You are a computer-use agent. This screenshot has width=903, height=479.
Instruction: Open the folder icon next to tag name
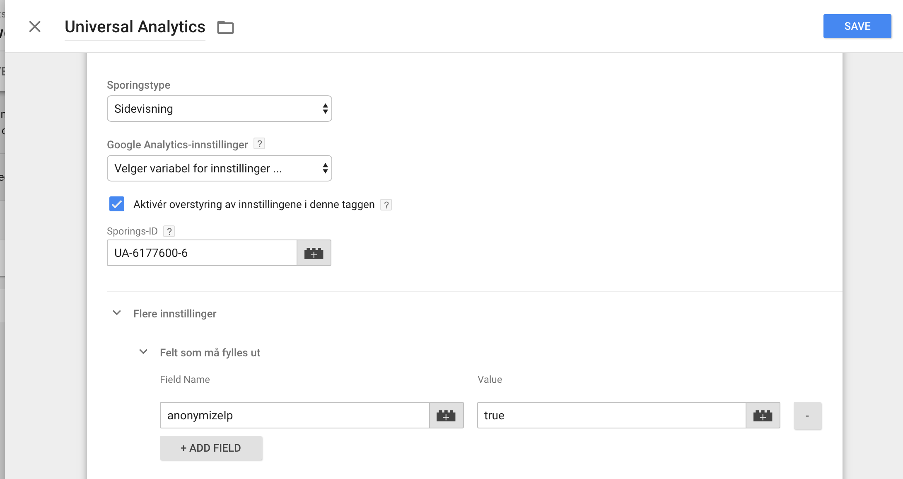pos(225,27)
